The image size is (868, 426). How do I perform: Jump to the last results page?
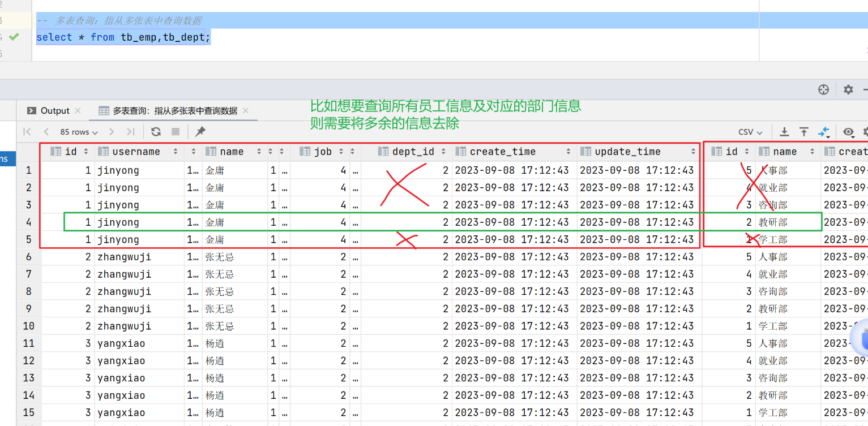click(x=131, y=132)
